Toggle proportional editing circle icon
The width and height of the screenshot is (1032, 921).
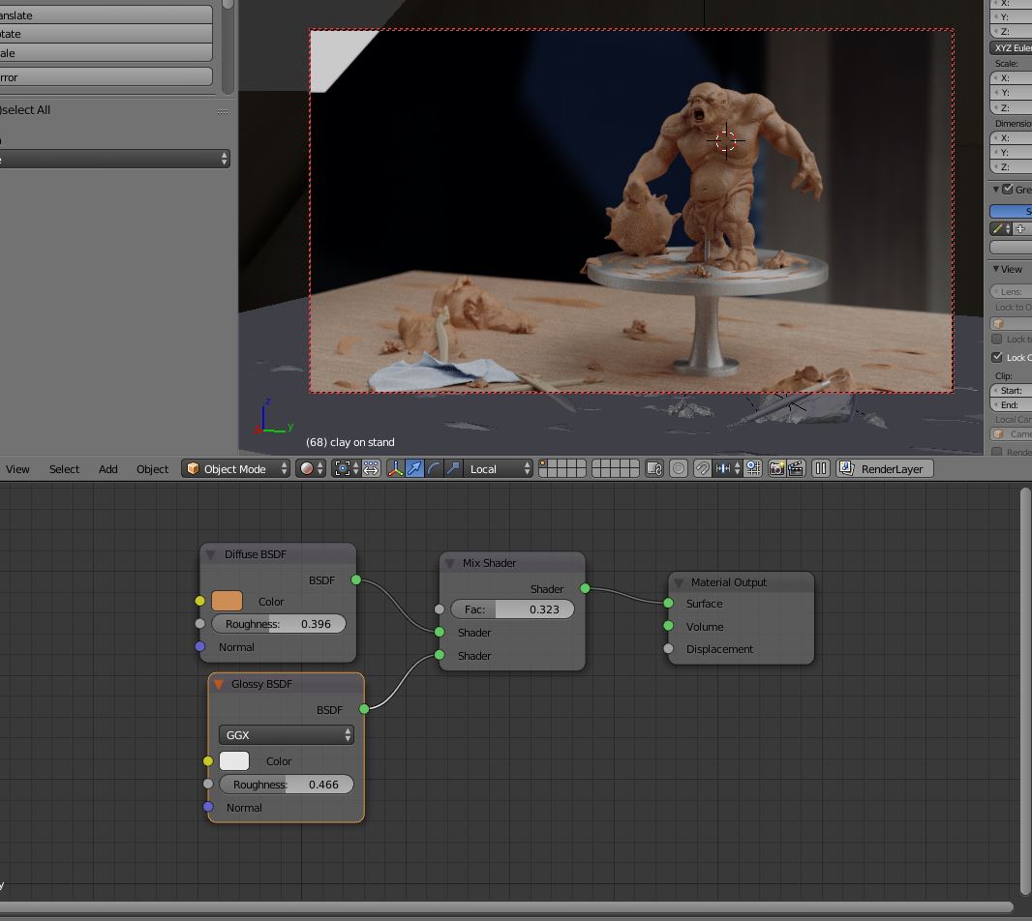[679, 468]
